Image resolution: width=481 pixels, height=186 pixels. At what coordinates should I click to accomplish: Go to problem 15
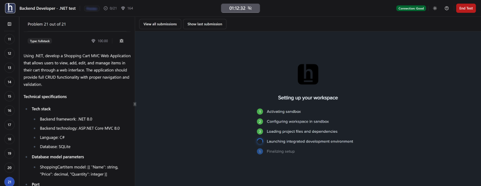(x=9, y=96)
